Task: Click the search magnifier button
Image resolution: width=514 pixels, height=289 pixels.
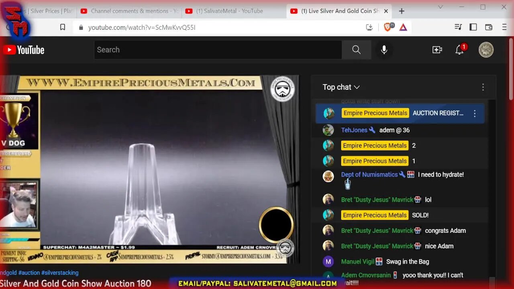Action: point(356,50)
